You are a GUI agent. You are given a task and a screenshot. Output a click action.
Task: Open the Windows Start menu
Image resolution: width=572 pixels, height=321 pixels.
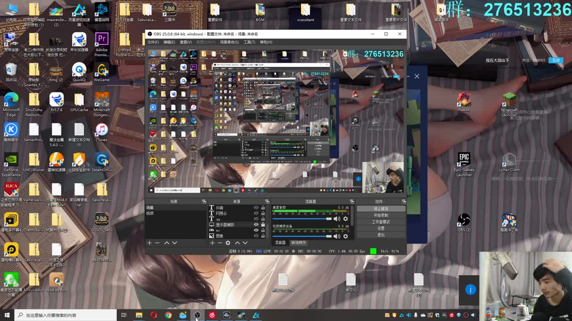pyautogui.click(x=7, y=315)
